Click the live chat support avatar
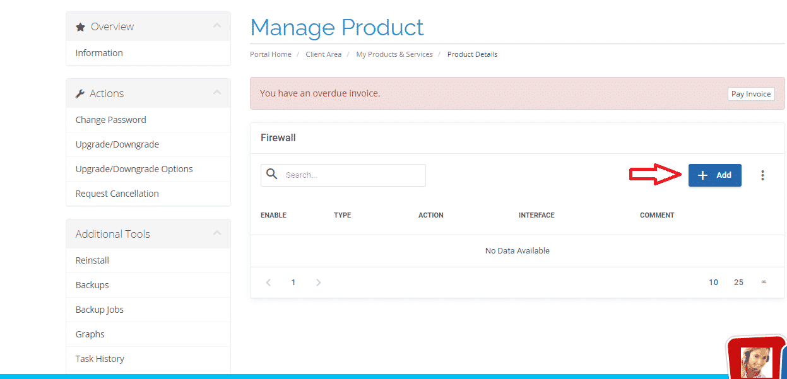Viewport: 787px width, 379px height. 755,361
